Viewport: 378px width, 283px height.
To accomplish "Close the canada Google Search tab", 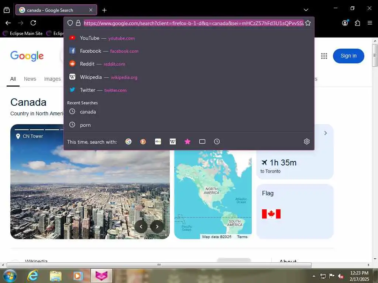I will (91, 10).
